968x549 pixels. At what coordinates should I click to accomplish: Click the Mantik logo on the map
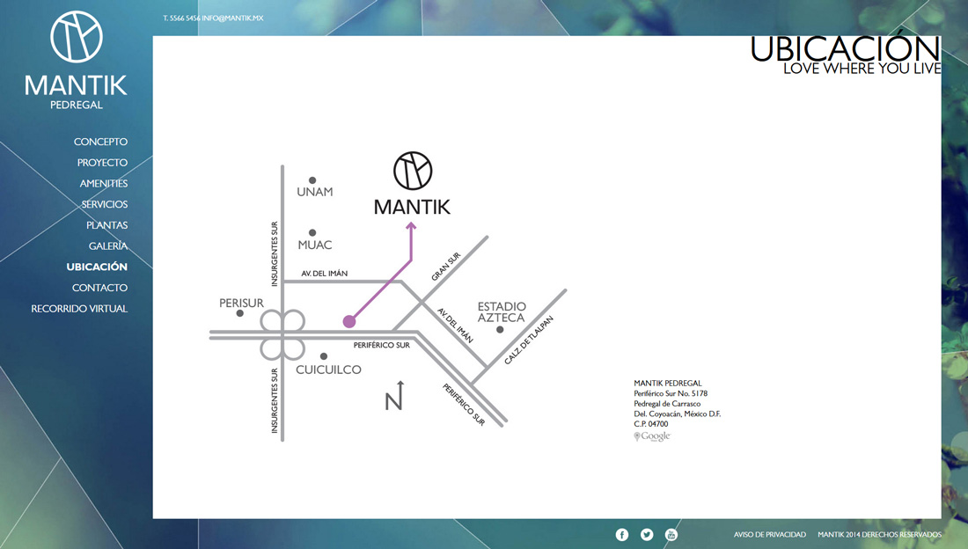413,171
